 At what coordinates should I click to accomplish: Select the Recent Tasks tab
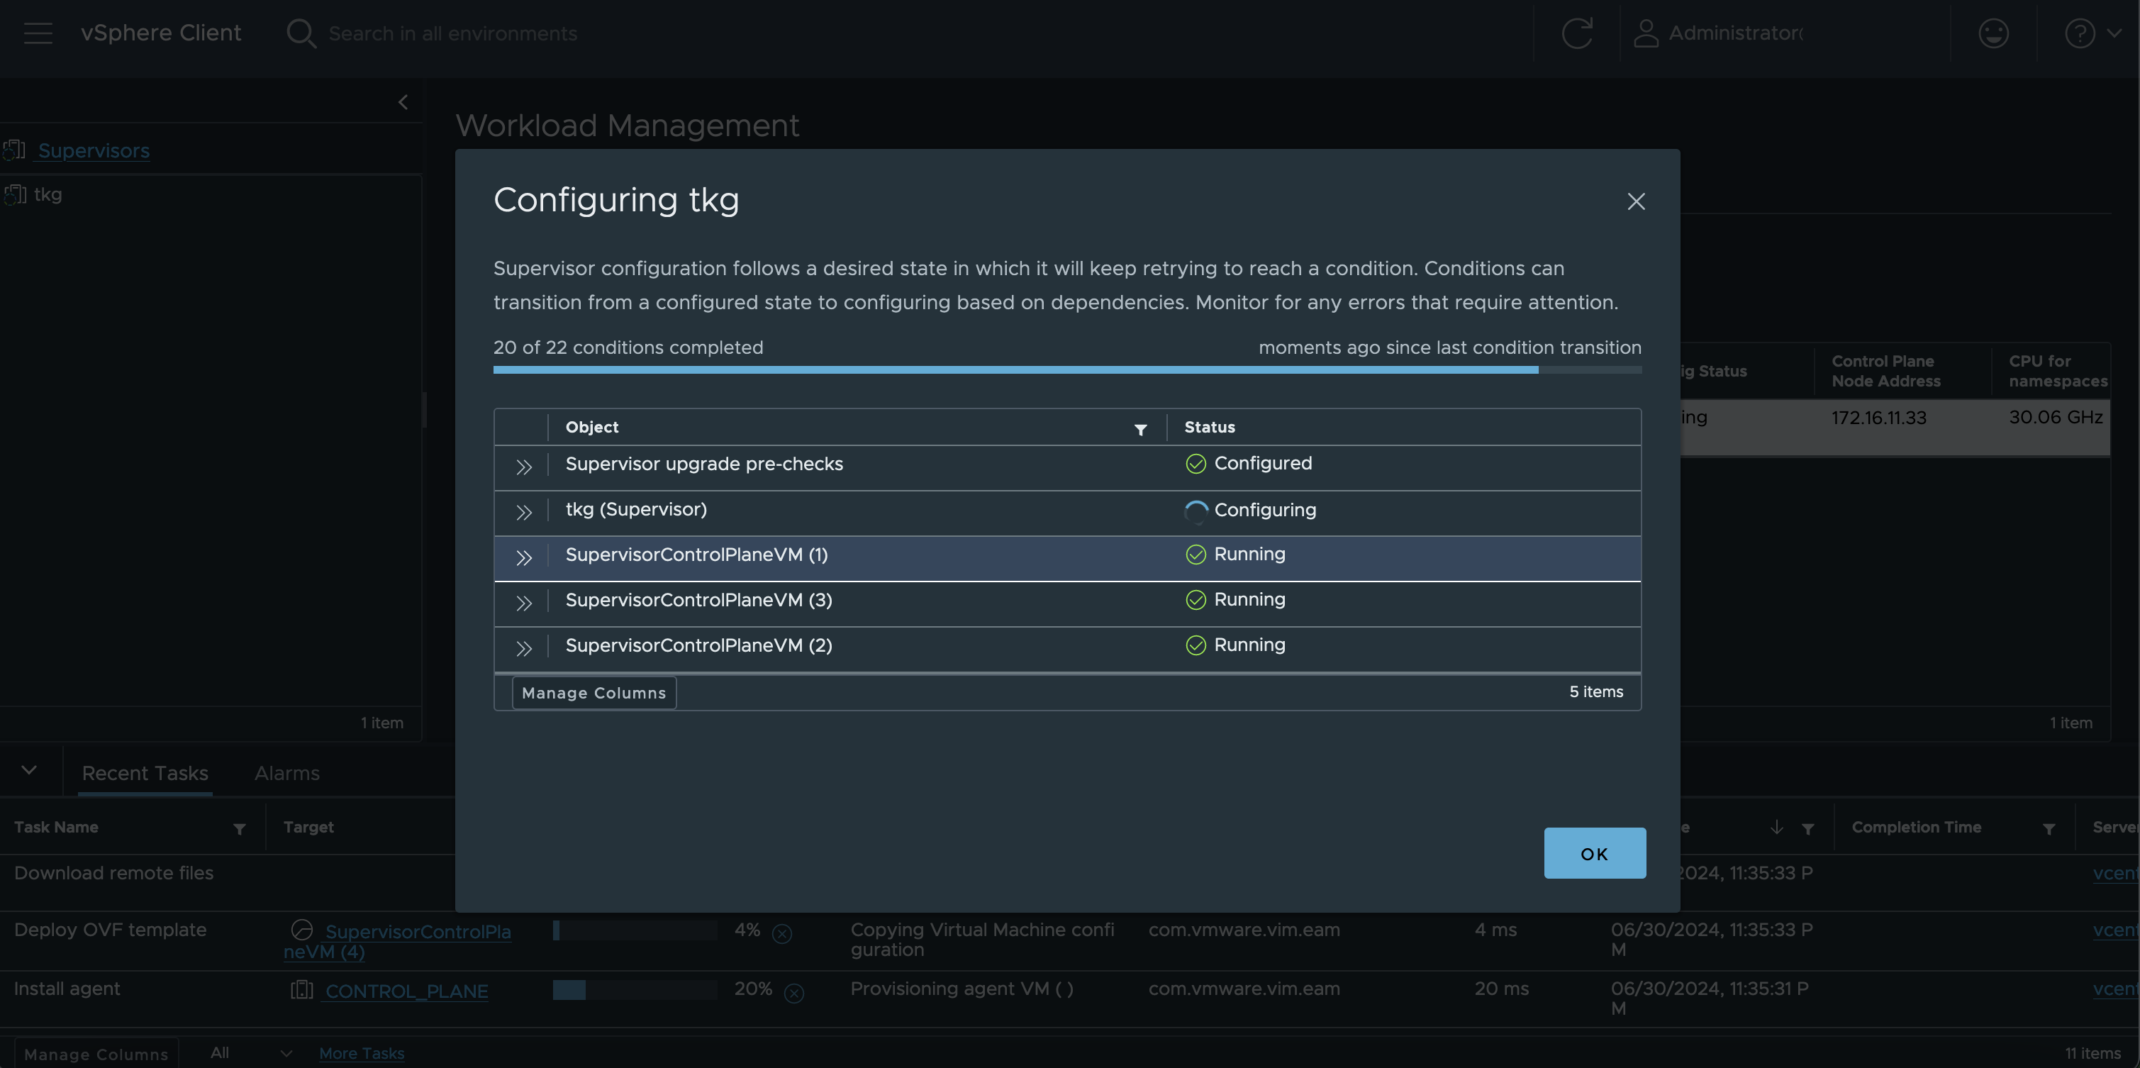point(145,773)
